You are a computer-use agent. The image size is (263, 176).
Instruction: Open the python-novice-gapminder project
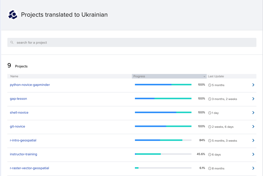pos(30,85)
